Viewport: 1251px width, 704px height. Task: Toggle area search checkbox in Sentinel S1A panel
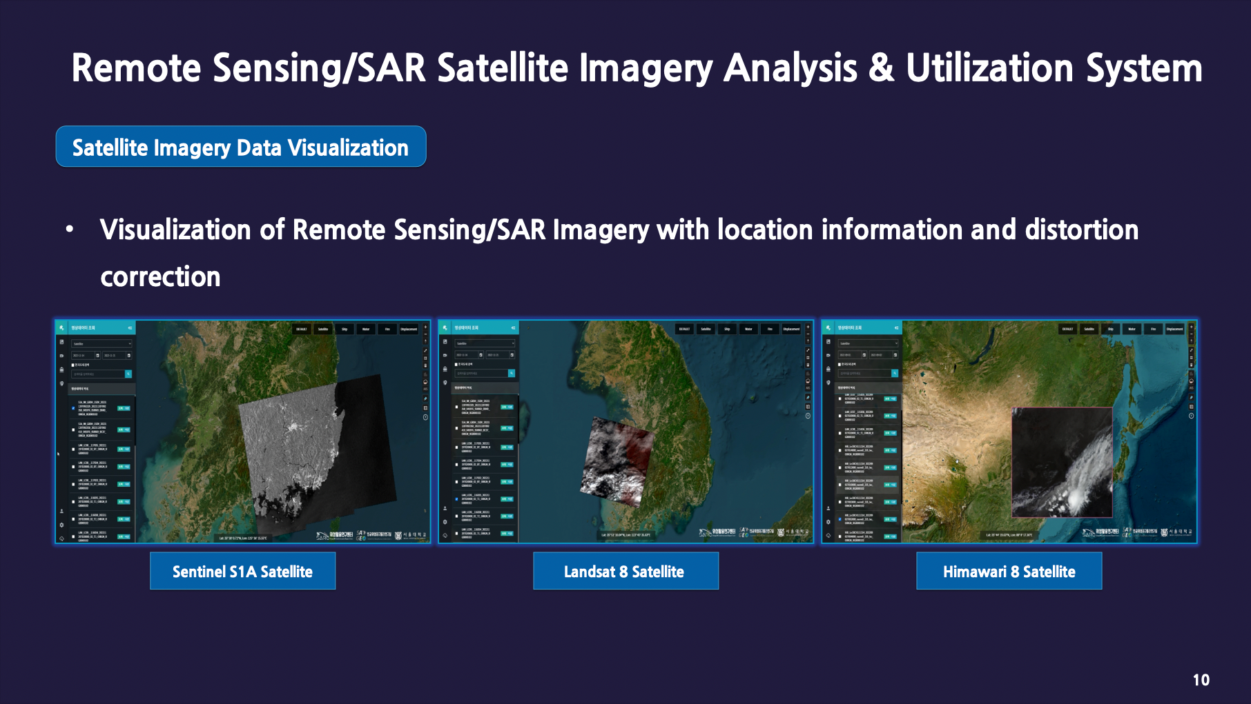point(72,365)
